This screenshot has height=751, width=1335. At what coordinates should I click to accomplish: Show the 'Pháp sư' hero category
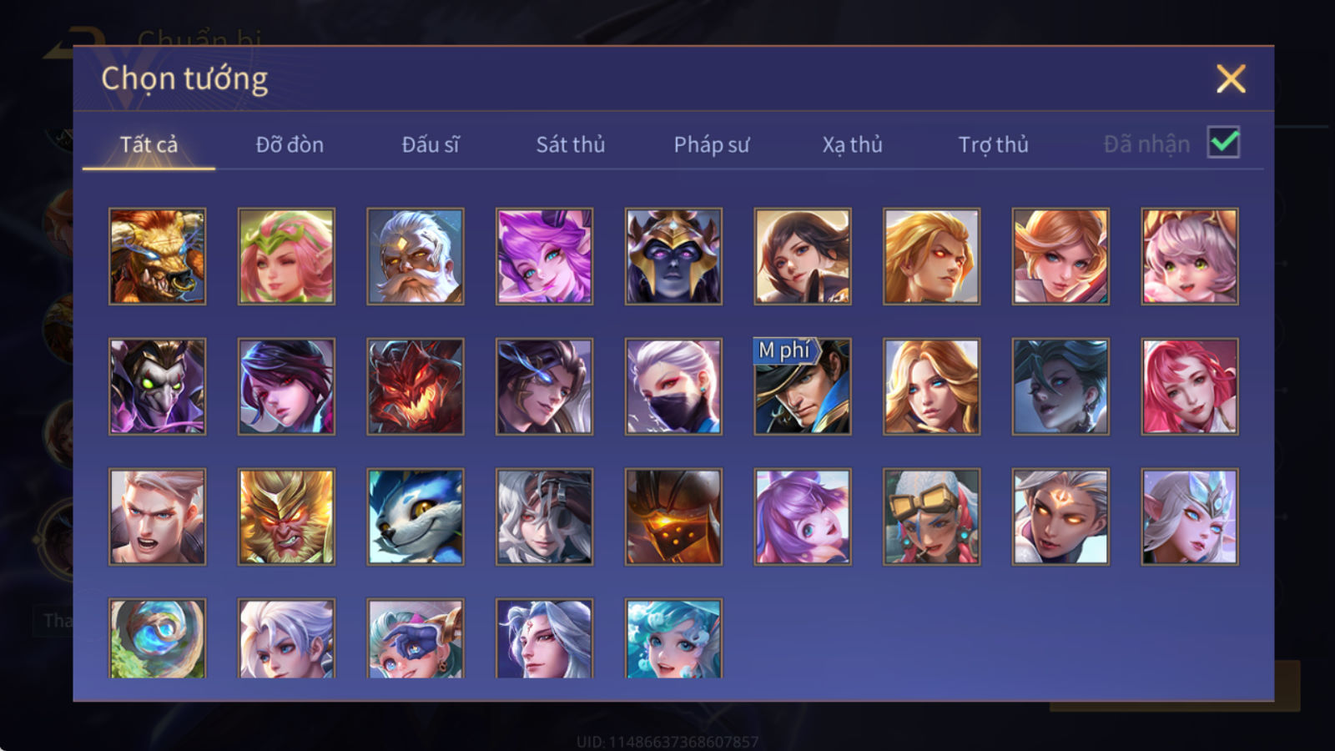click(712, 144)
